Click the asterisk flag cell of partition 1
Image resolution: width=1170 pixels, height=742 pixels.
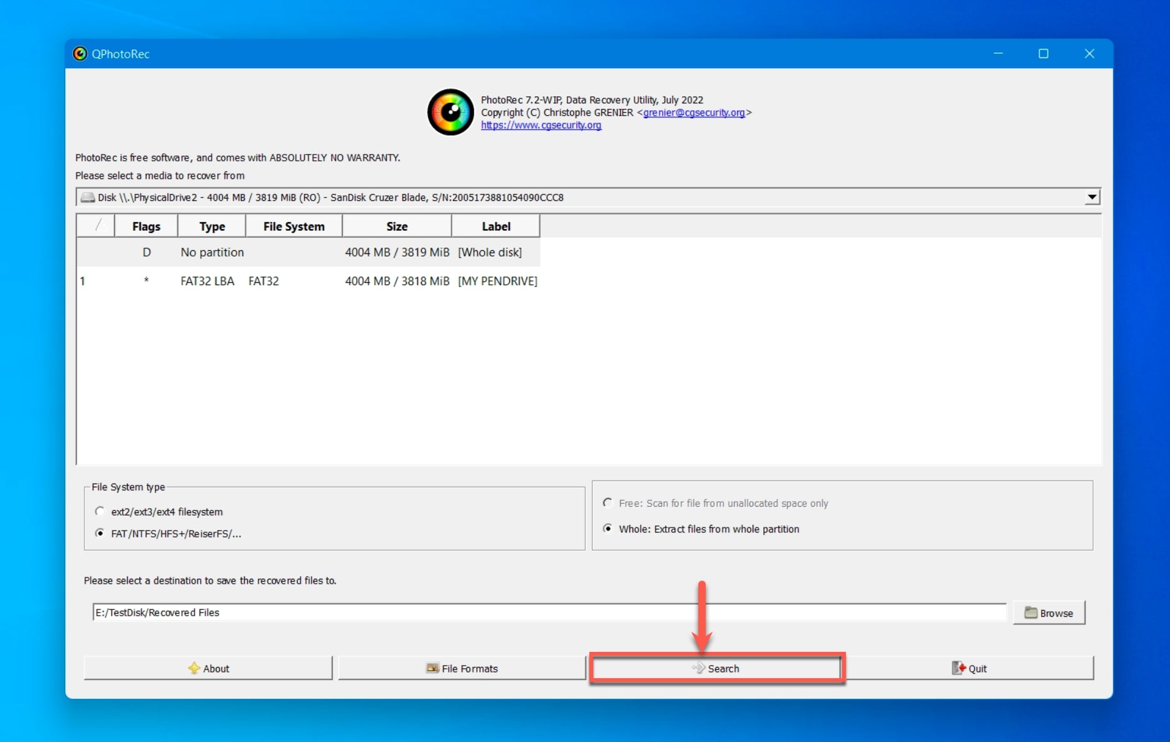146,280
